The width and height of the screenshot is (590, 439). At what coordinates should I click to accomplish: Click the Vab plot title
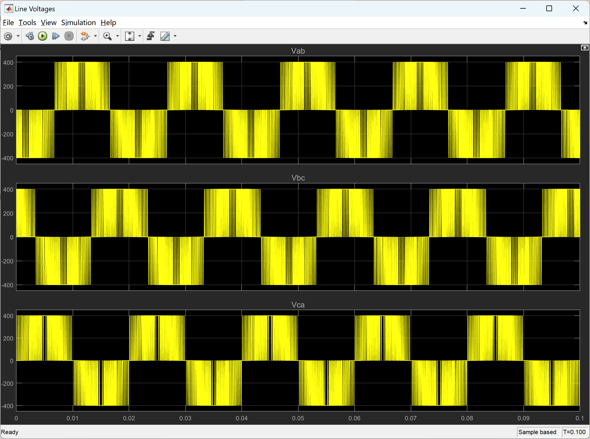tap(298, 51)
